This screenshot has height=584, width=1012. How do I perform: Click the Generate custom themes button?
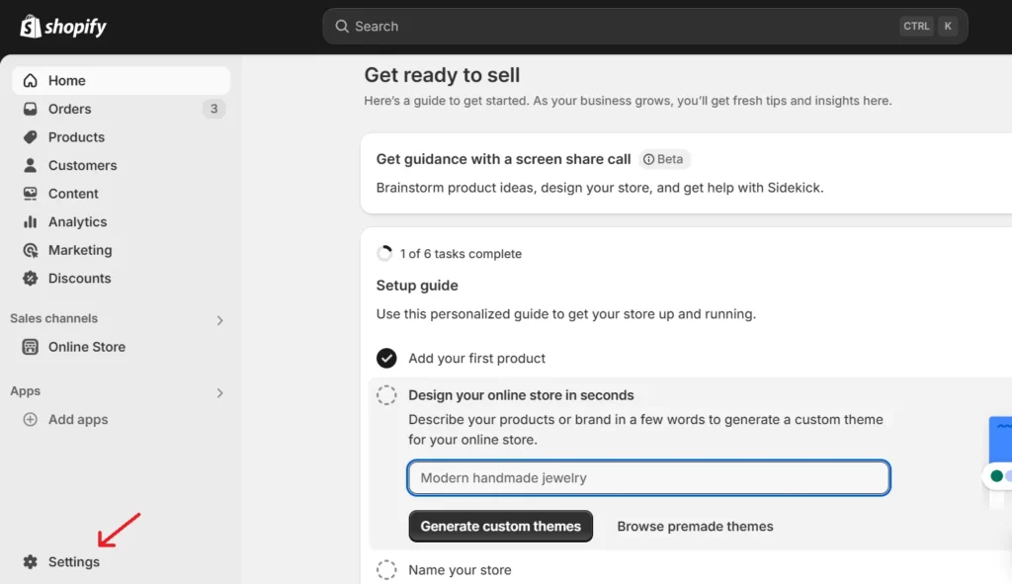coord(500,526)
